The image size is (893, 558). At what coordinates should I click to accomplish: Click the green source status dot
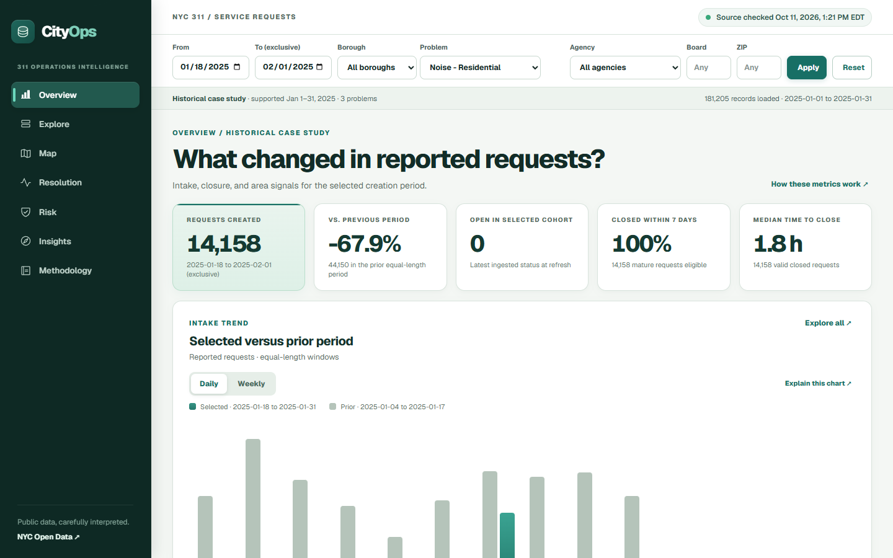pyautogui.click(x=708, y=17)
